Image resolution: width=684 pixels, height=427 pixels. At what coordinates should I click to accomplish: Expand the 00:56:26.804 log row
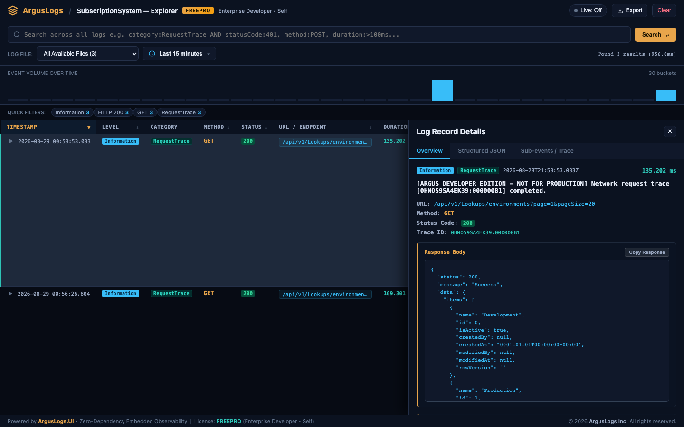click(x=10, y=294)
